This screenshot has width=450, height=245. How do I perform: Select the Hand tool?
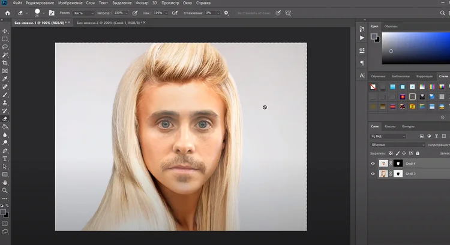5,182
